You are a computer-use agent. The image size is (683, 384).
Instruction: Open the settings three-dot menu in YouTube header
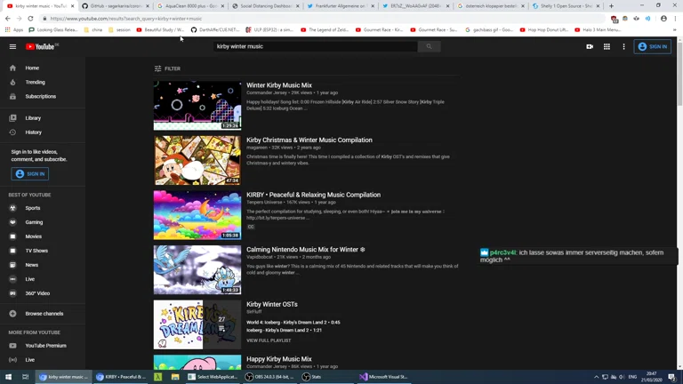(623, 46)
